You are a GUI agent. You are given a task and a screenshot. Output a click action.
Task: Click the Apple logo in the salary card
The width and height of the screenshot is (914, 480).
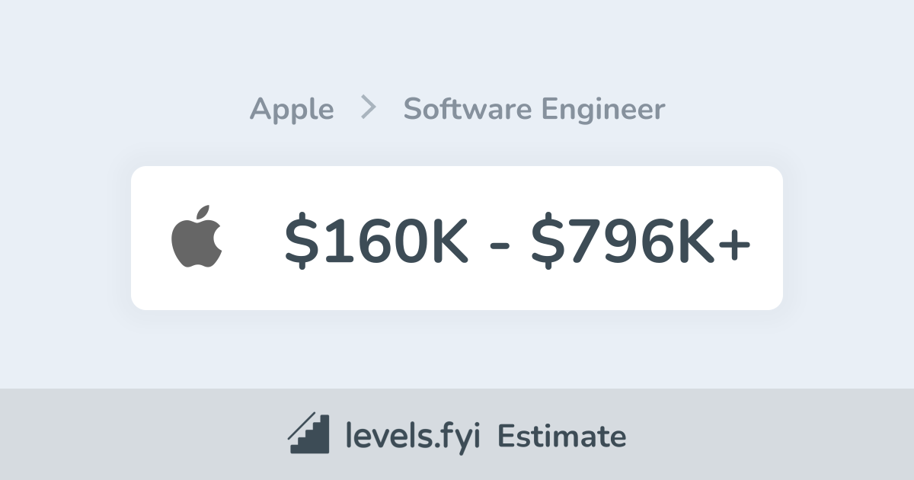(197, 236)
